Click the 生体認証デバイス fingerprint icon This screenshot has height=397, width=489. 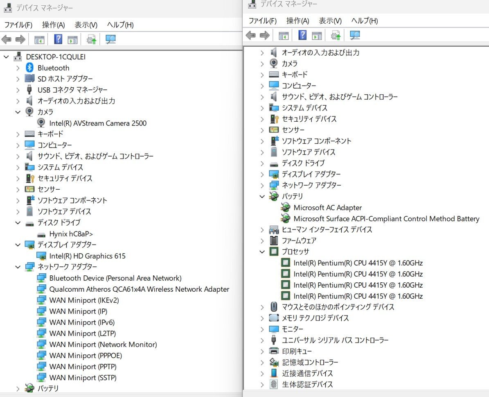coord(273,384)
